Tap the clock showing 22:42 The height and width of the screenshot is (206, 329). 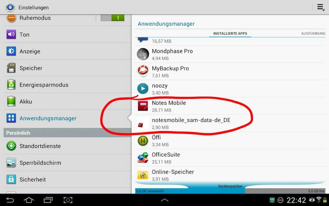tap(296, 200)
